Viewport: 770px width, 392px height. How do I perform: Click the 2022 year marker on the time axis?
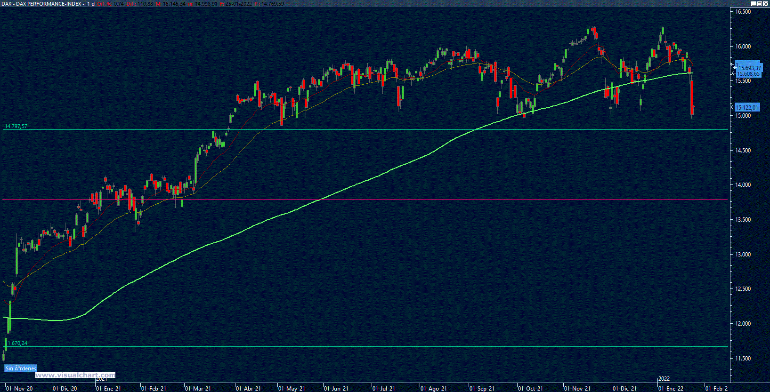(x=664, y=379)
